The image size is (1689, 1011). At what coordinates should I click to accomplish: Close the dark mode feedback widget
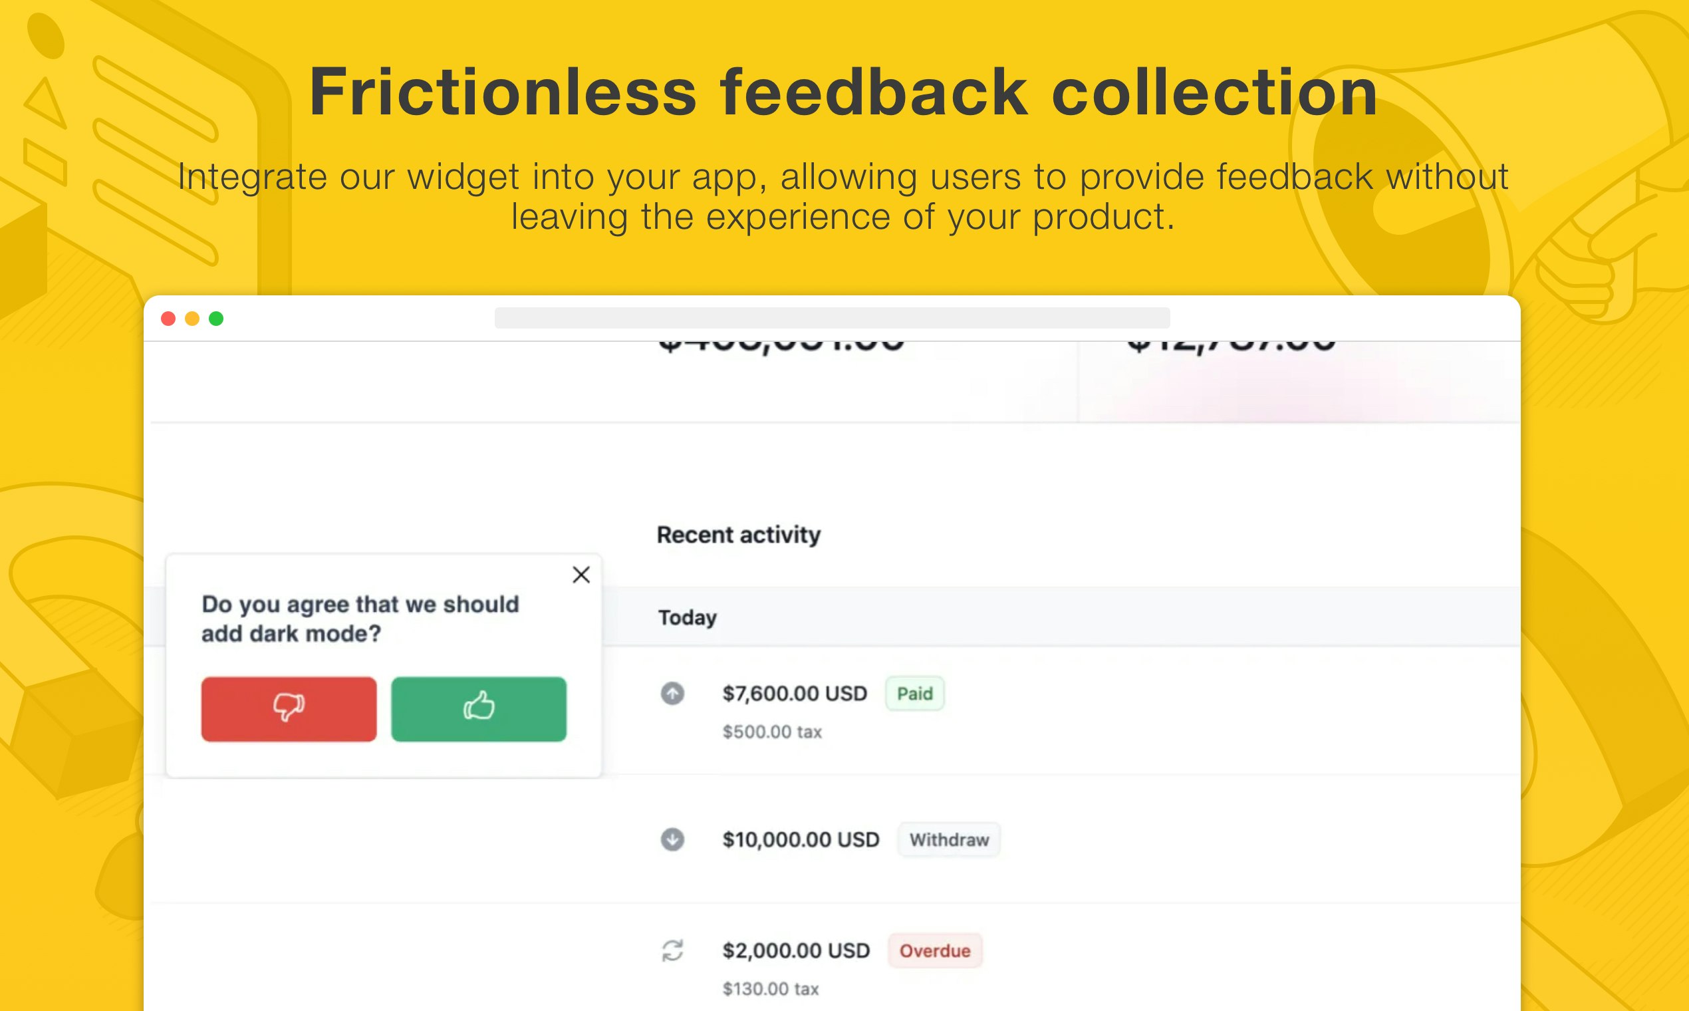(581, 575)
